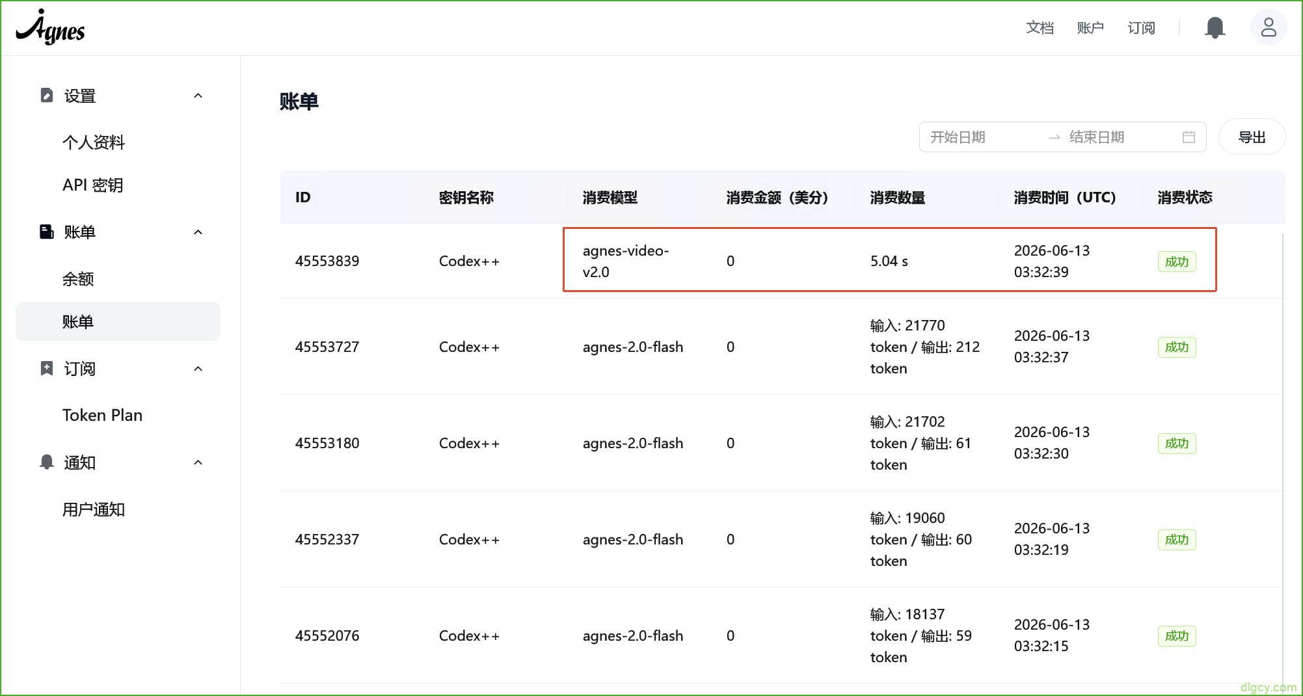Click agnes-video-v2.0 model cell
1303x696 pixels.
coord(626,261)
